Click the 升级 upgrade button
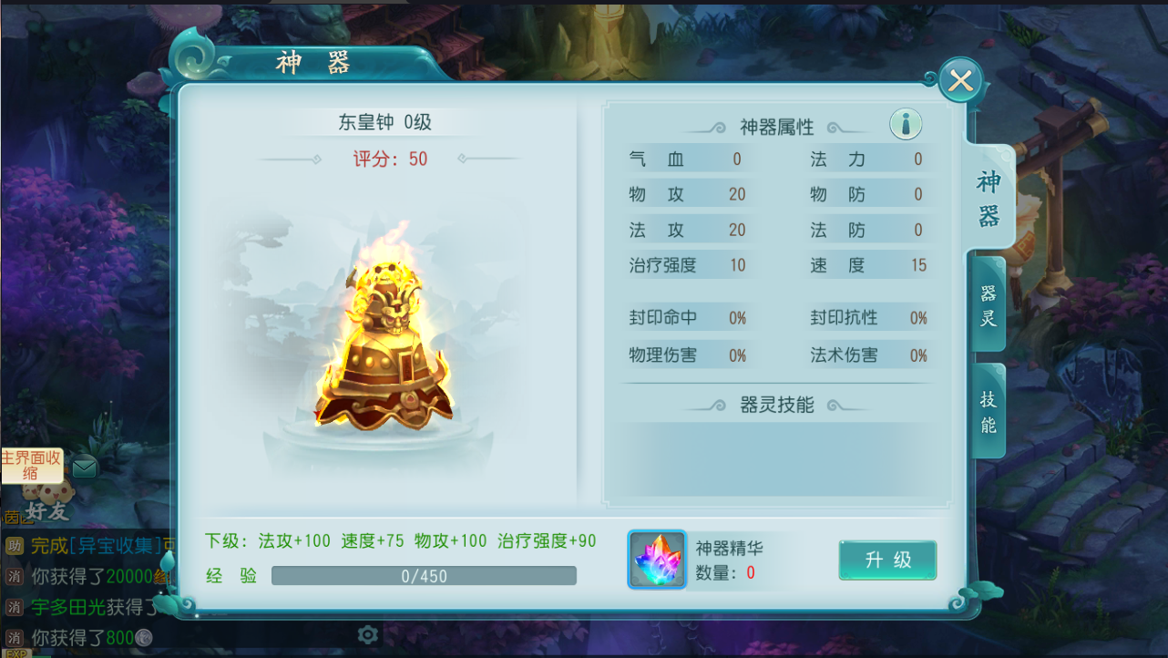Image resolution: width=1168 pixels, height=658 pixels. 887,560
